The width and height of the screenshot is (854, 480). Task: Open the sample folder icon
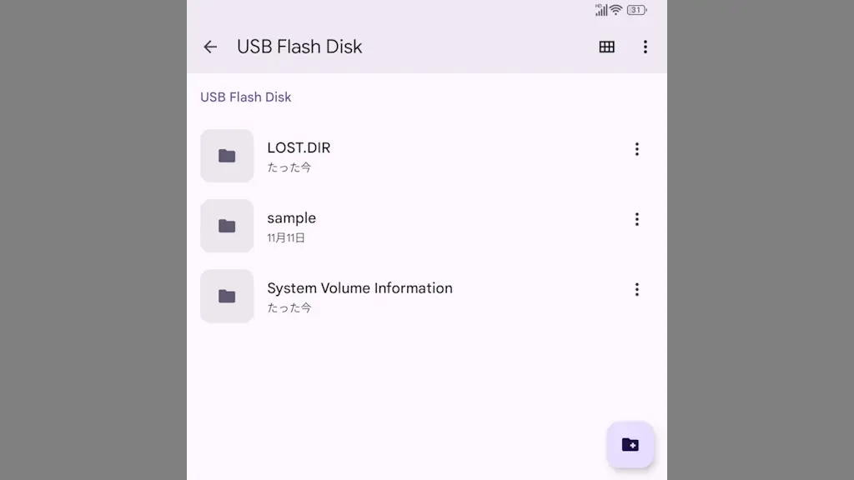[x=227, y=226]
